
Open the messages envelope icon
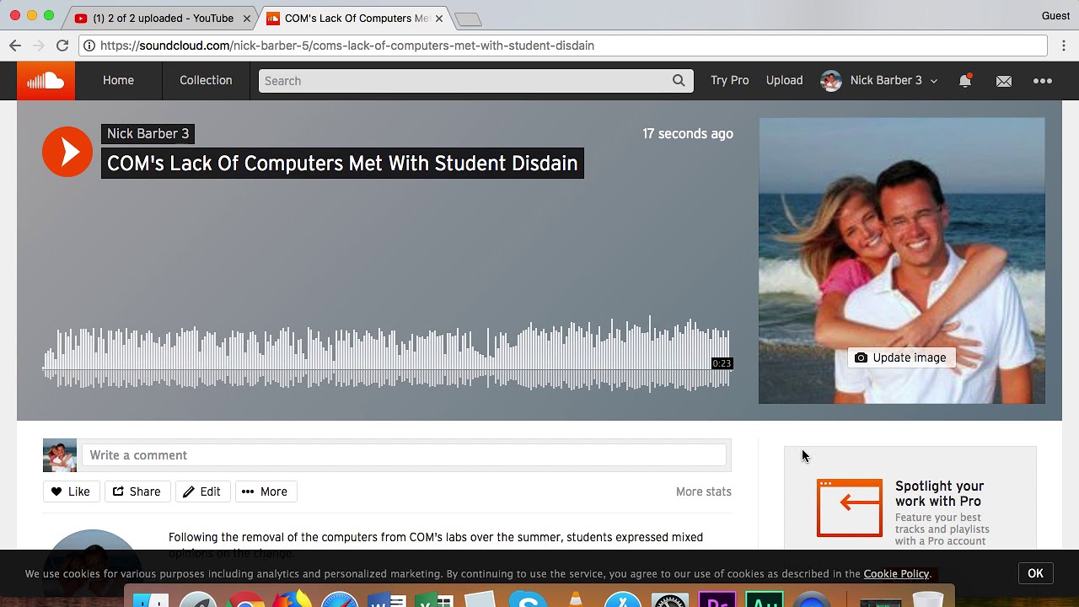point(1004,81)
